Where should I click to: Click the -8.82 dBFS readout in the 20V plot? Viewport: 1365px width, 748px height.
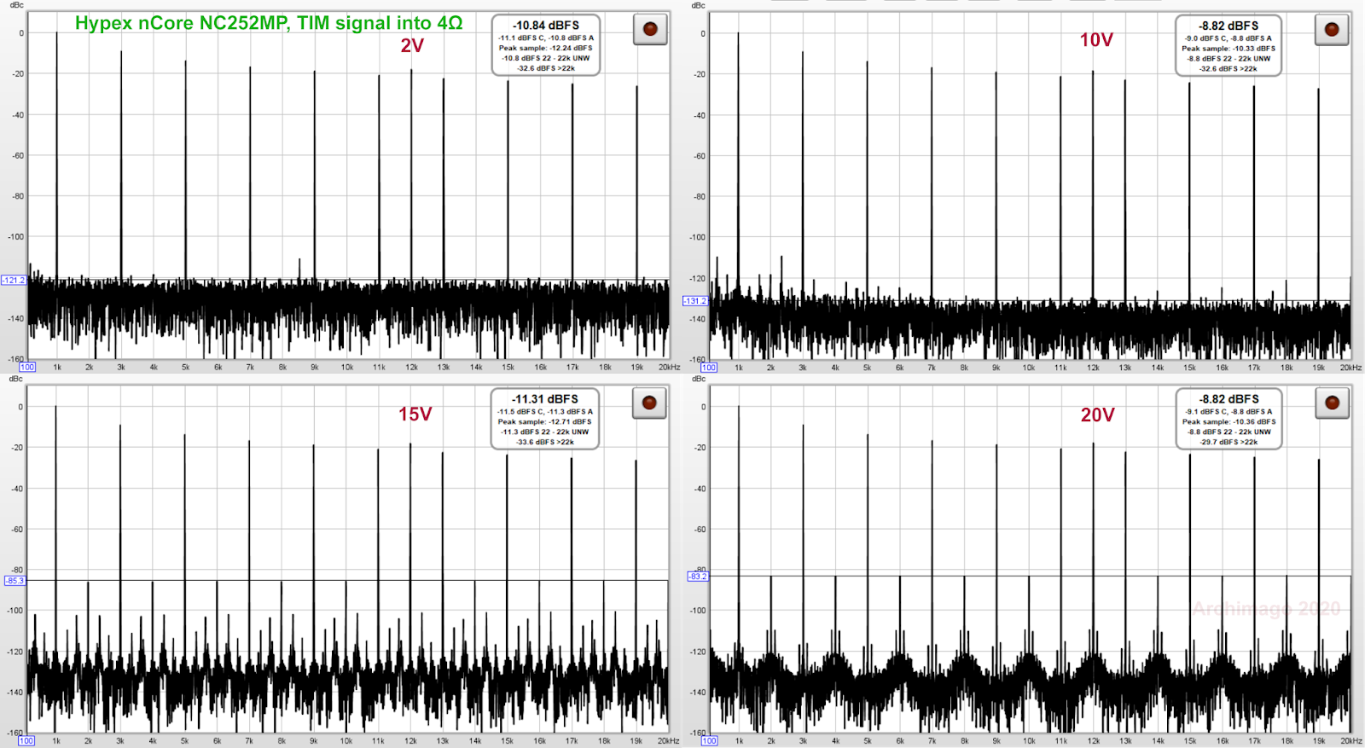click(1228, 399)
